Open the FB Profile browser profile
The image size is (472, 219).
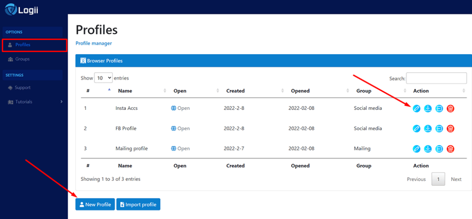point(180,128)
